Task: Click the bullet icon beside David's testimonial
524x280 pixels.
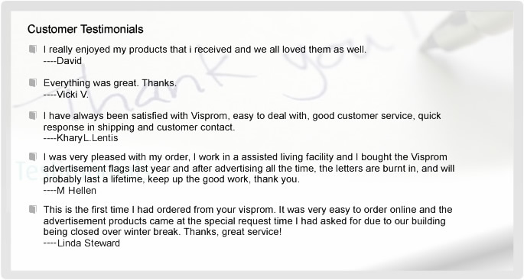Action: pyautogui.click(x=32, y=50)
